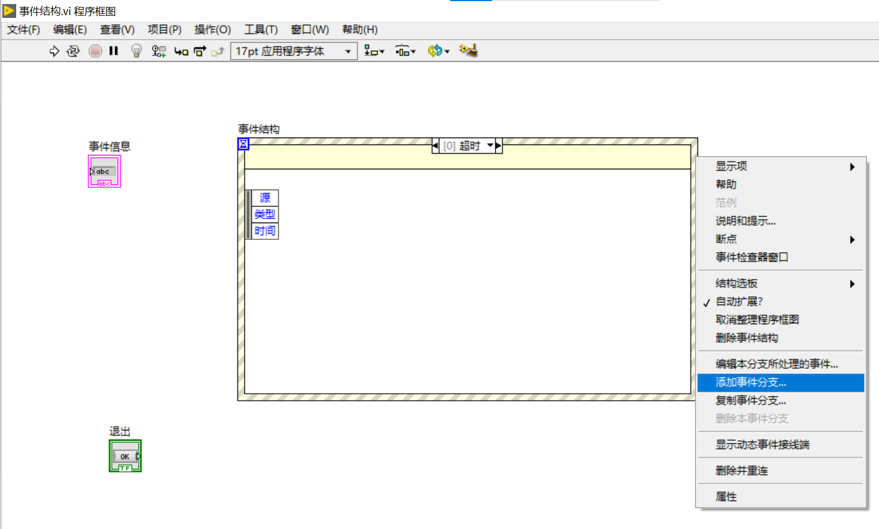Viewport: 879px width, 529px height.
Task: Go to previous event case arrow
Action: [x=436, y=146]
